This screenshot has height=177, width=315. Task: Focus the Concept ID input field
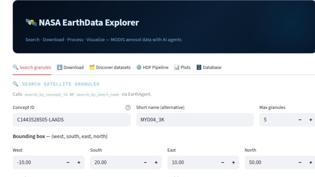[x=72, y=120]
